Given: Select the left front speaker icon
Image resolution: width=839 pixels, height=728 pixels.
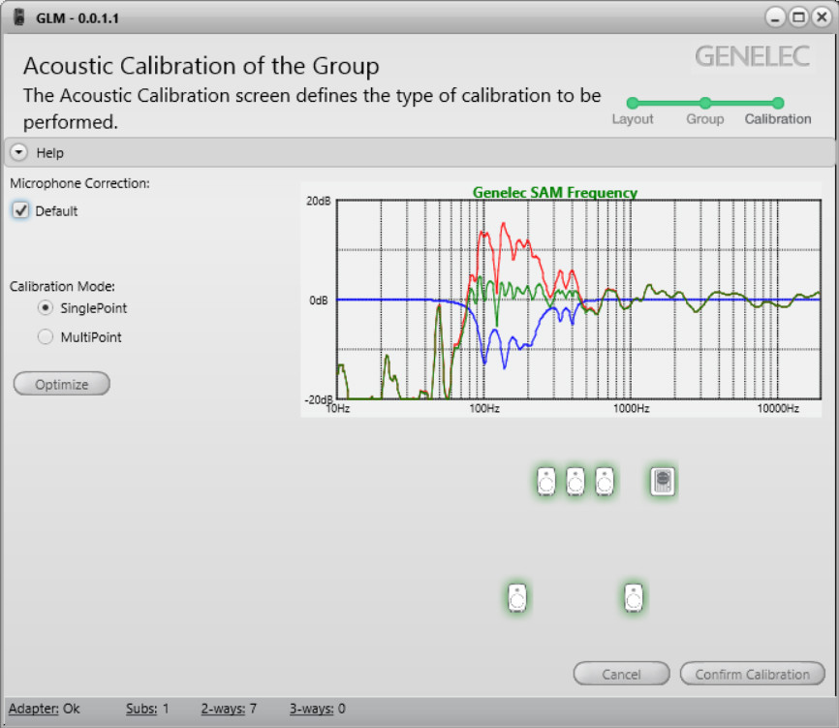Looking at the screenshot, I should click(x=545, y=482).
